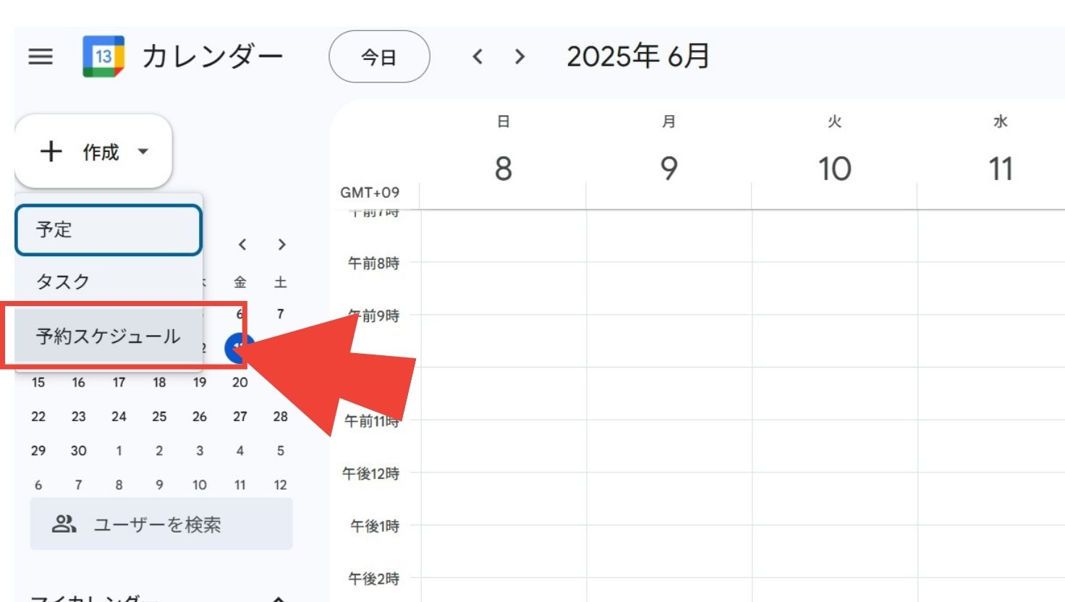Pick day 24 in the mini calendar
Image resolution: width=1065 pixels, height=602 pixels.
click(119, 417)
